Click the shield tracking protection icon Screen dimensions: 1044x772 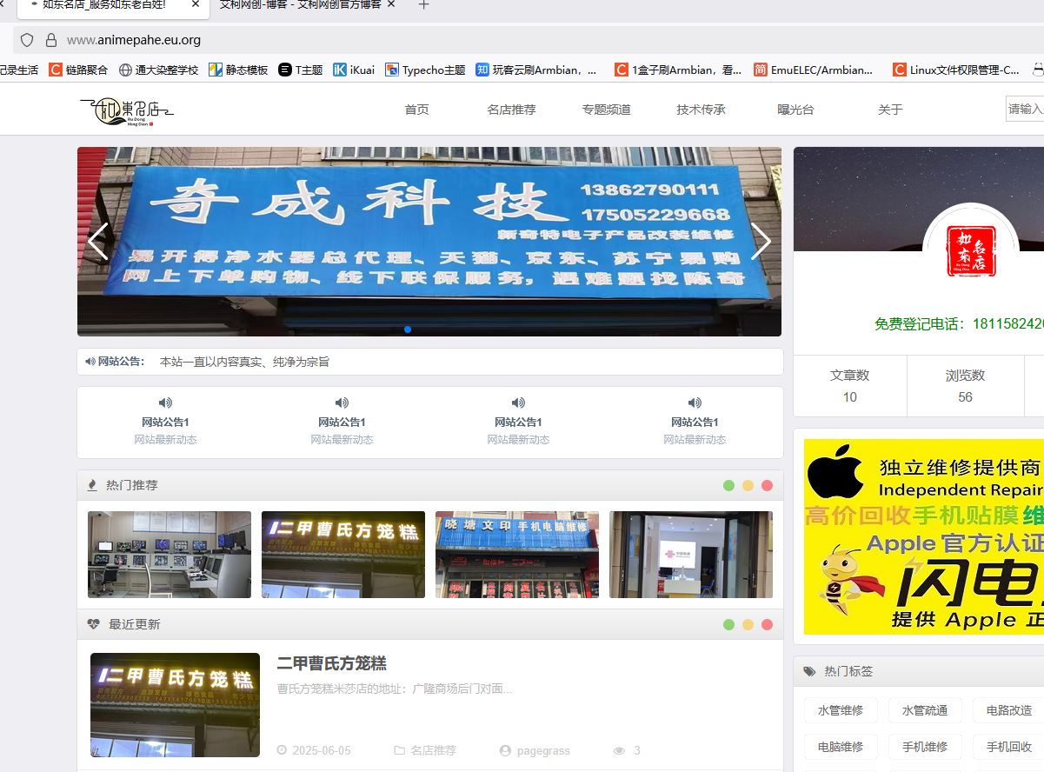tap(27, 40)
